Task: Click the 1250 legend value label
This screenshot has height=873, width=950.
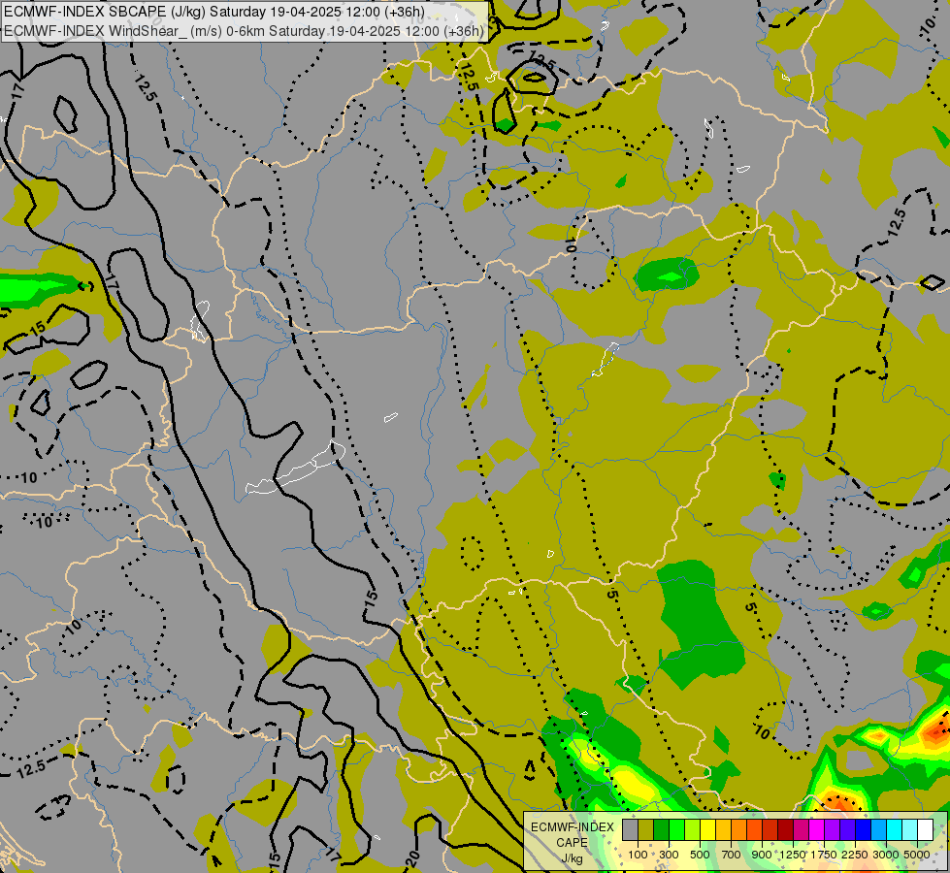Action: point(793,855)
